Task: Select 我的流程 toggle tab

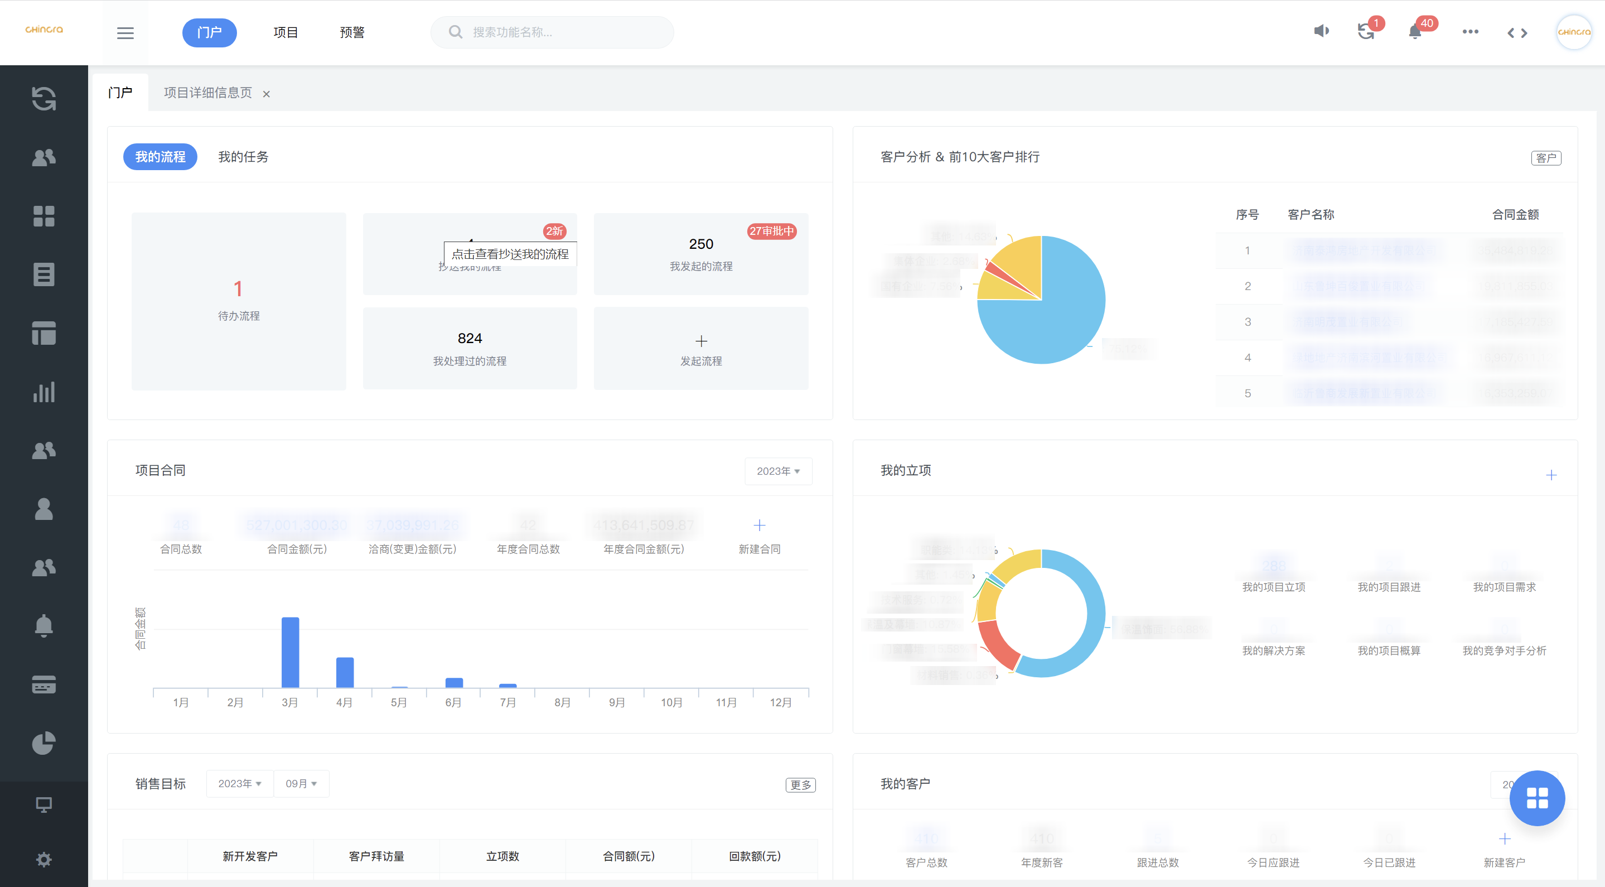Action: pos(160,156)
